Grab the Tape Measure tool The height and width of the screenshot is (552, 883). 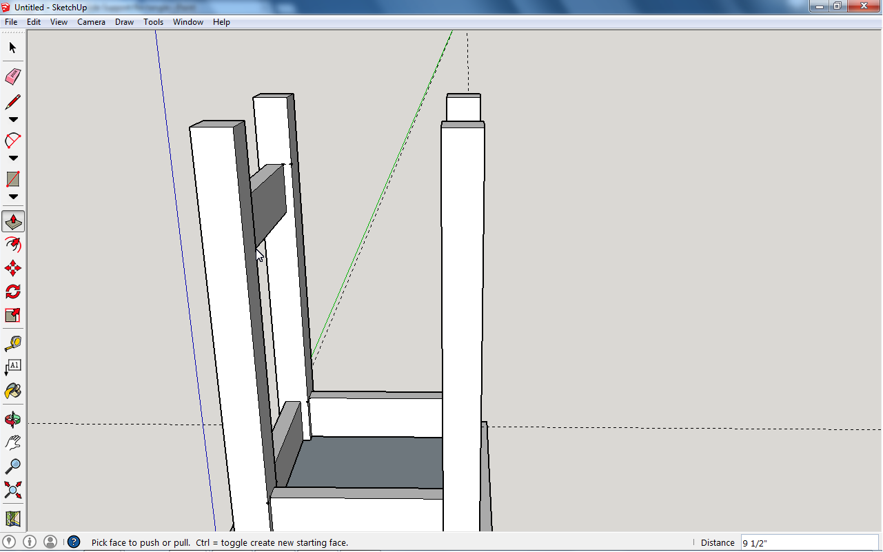tap(12, 343)
